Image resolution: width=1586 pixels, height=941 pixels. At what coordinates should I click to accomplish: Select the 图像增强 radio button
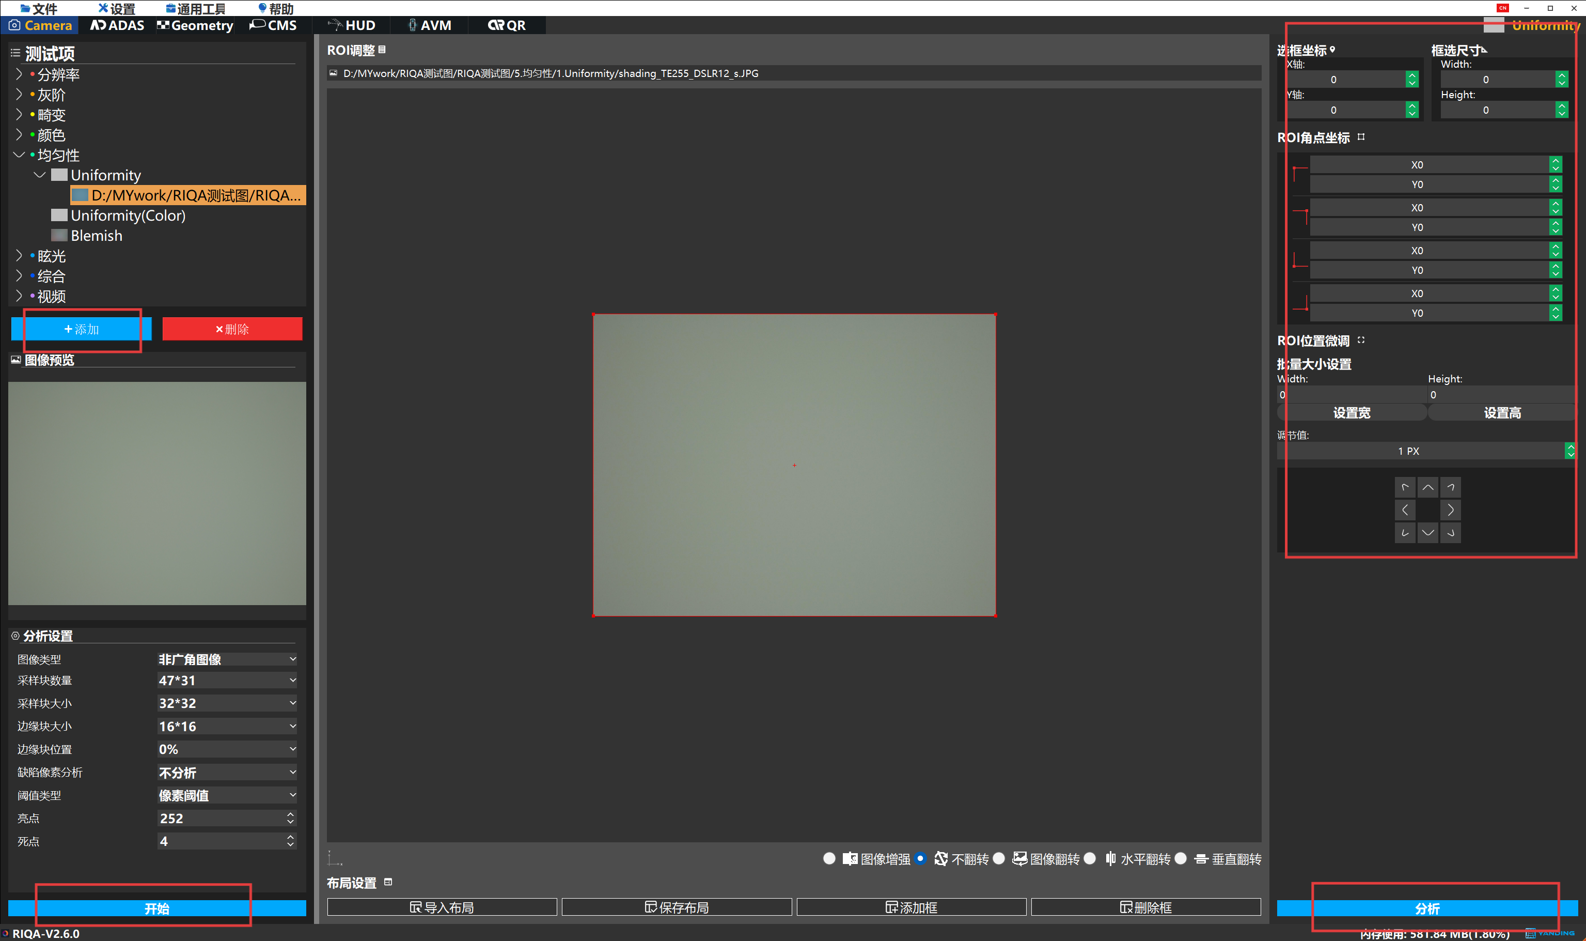tap(829, 858)
